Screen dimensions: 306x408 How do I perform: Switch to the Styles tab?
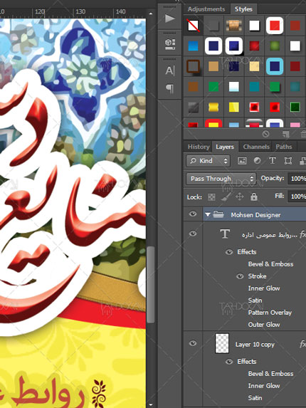coord(243,9)
